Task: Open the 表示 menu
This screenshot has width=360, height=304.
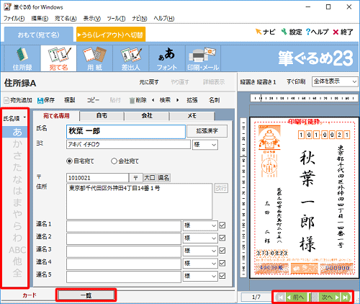Action: point(92,18)
